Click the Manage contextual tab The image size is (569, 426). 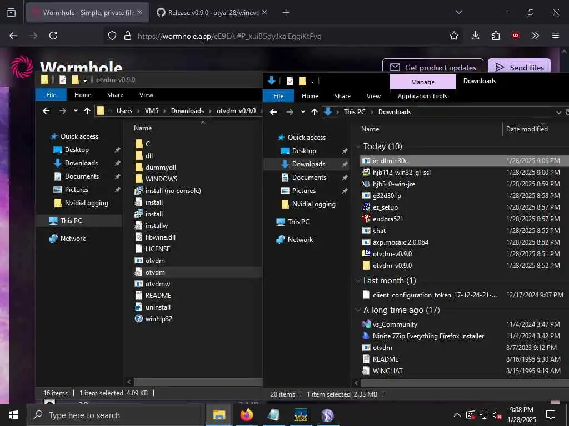point(423,82)
